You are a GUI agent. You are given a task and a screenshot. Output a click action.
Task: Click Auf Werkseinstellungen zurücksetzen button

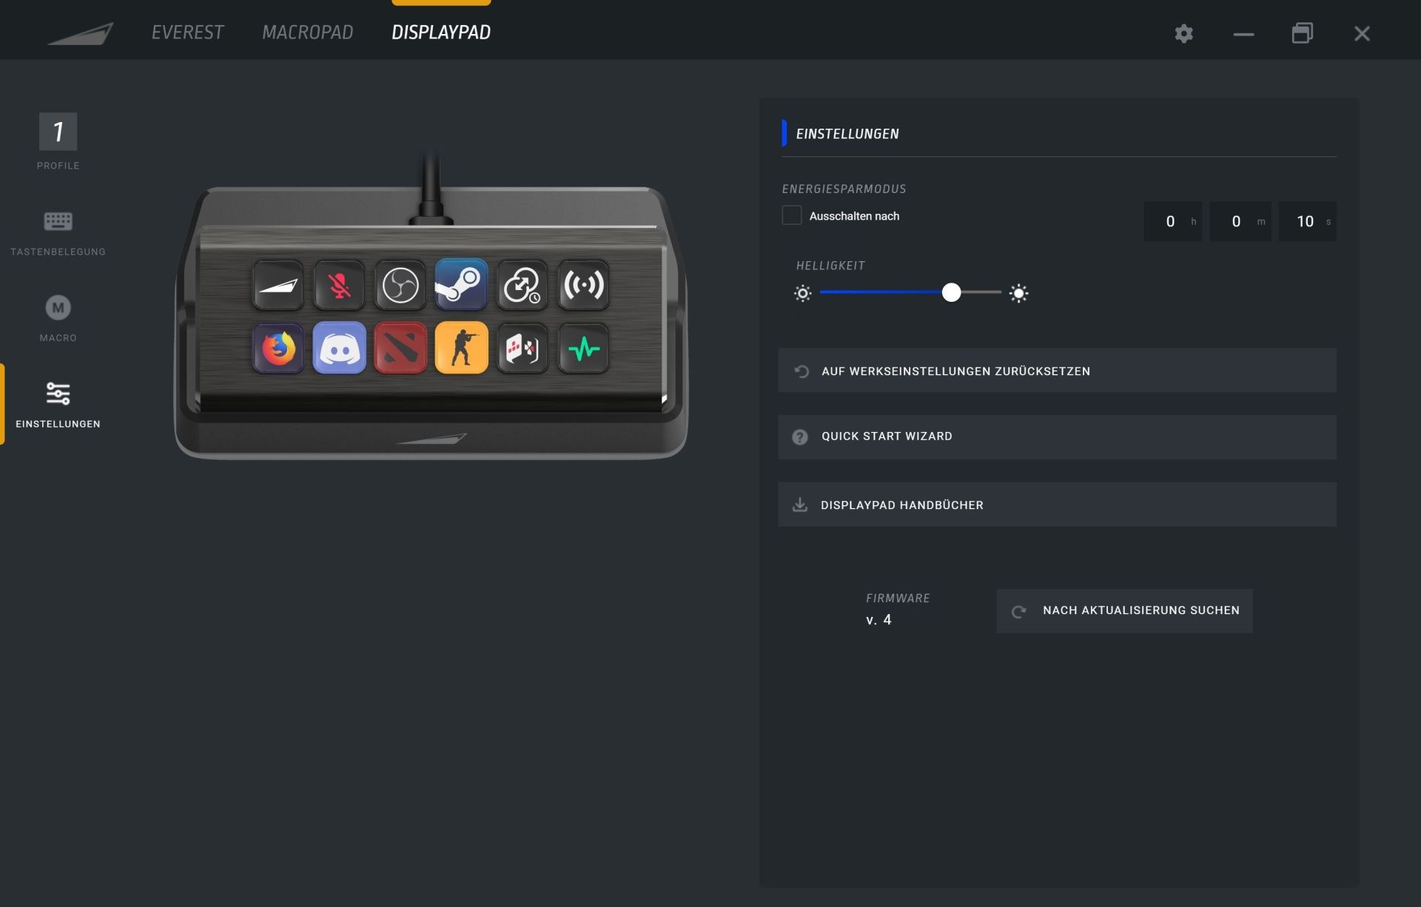coord(1057,371)
